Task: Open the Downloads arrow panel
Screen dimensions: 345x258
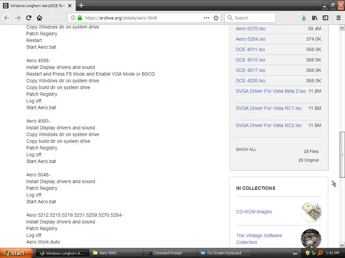Action: click(x=304, y=18)
